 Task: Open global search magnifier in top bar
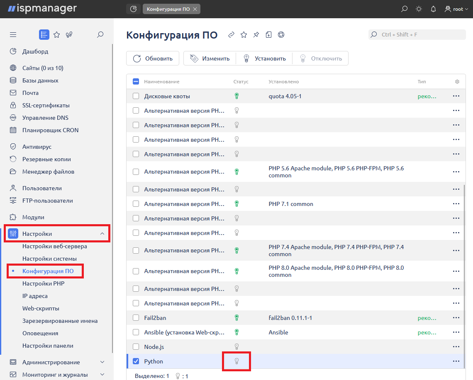[405, 9]
